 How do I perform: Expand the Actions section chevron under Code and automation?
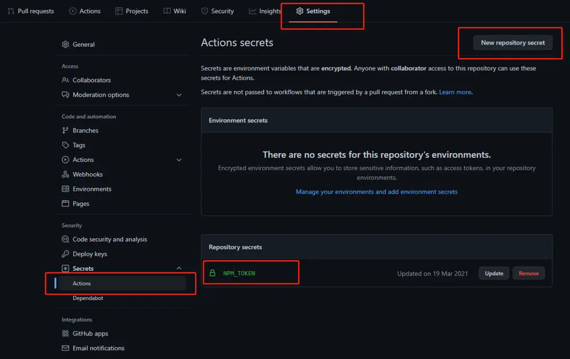(179, 160)
